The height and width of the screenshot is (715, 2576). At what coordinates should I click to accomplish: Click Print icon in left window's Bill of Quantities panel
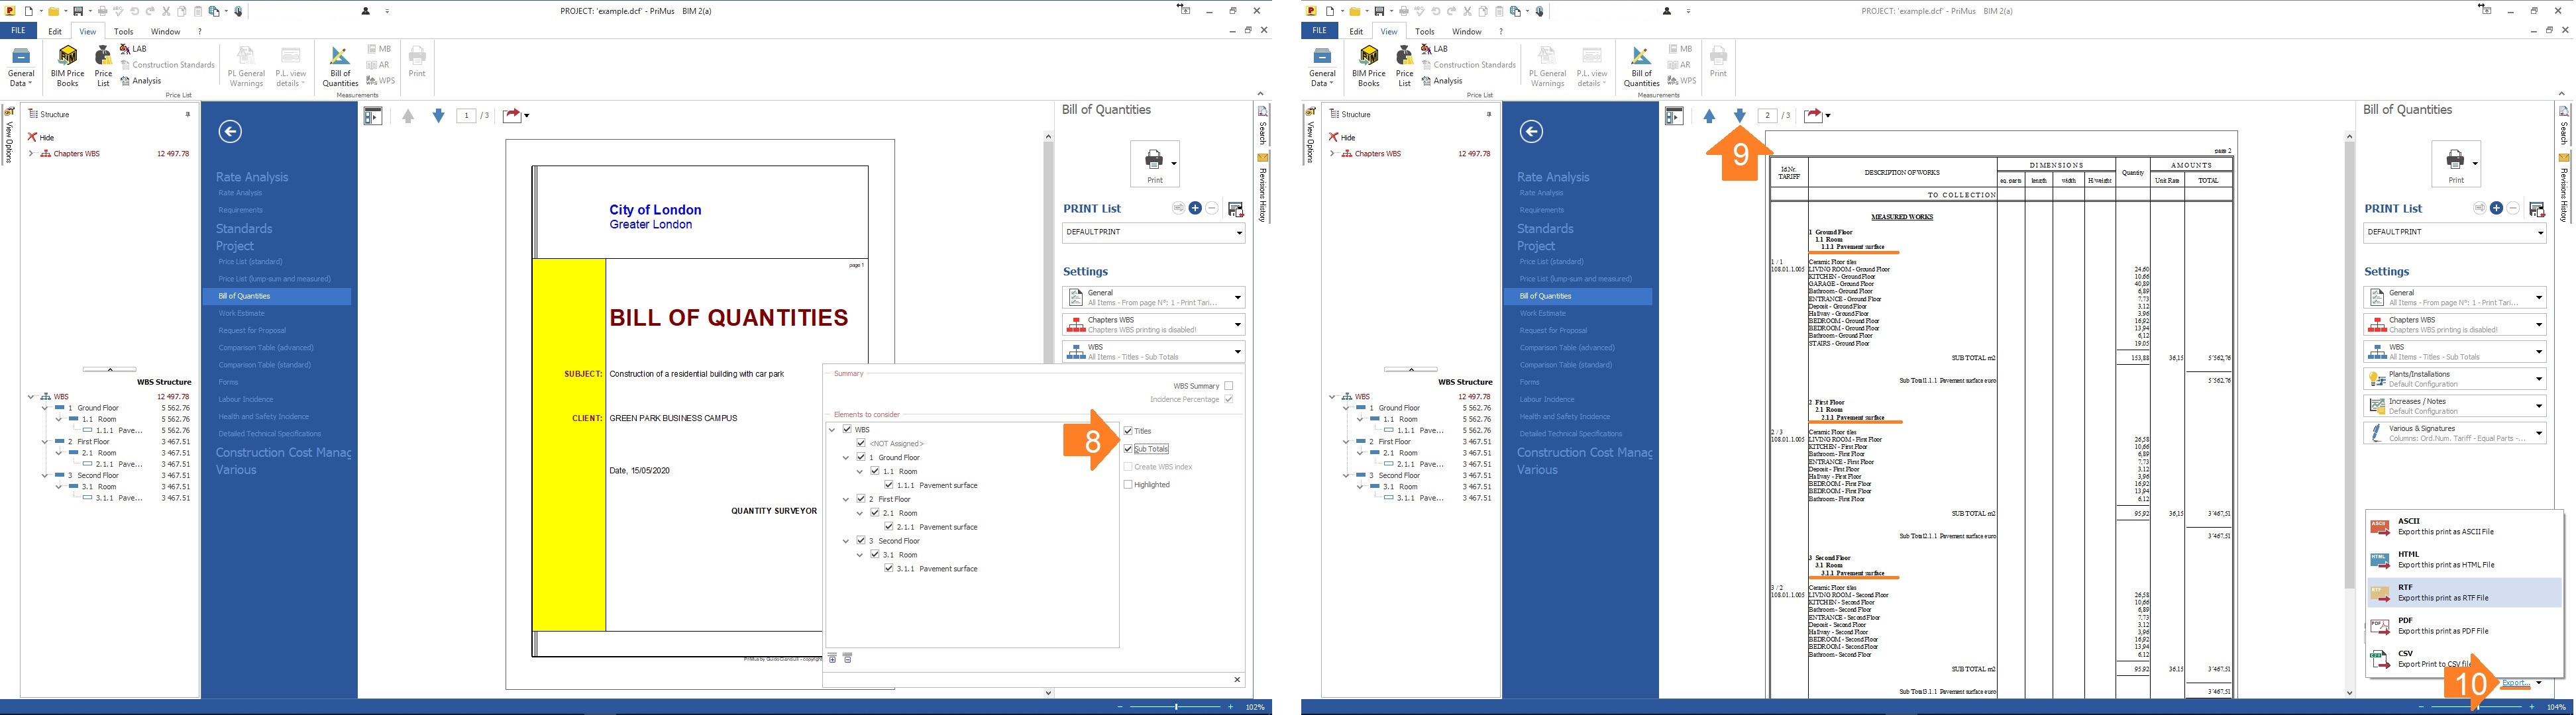(x=1155, y=164)
